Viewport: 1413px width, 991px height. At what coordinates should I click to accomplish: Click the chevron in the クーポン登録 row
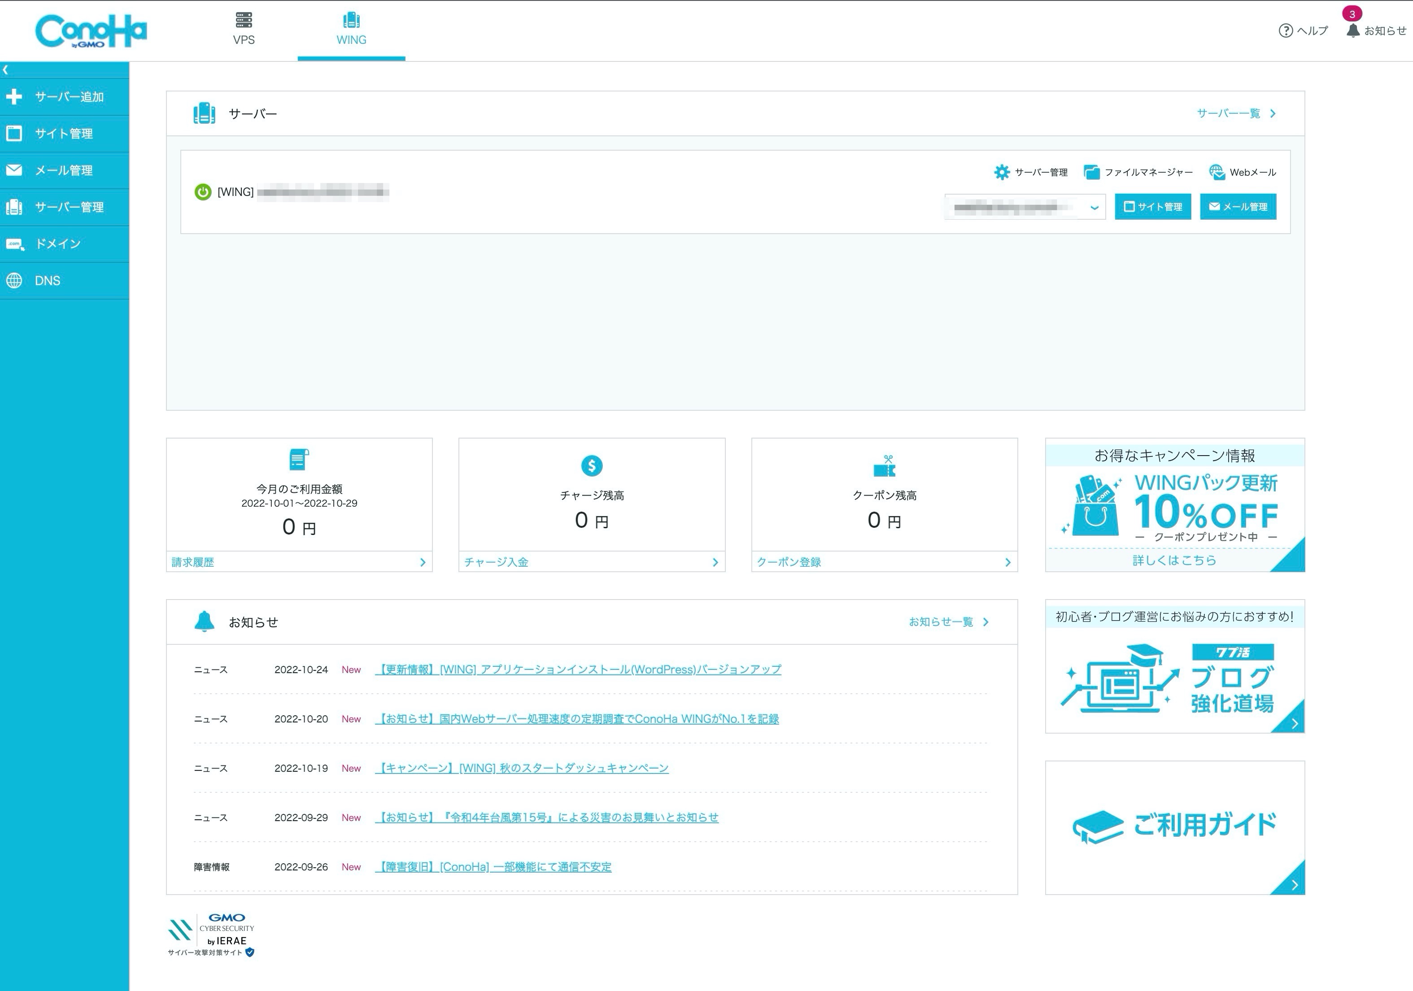(1007, 561)
